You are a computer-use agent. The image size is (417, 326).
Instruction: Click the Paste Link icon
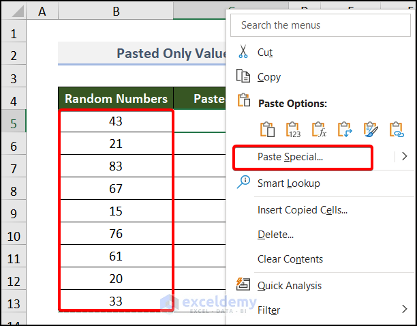tap(396, 130)
